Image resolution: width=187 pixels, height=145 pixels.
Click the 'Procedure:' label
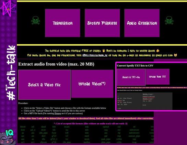23,103
